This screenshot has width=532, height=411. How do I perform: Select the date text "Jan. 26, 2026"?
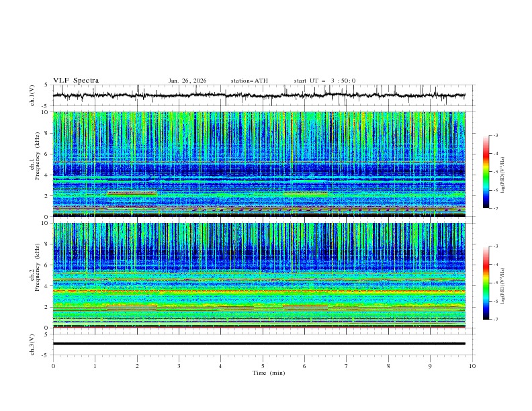(x=187, y=81)
